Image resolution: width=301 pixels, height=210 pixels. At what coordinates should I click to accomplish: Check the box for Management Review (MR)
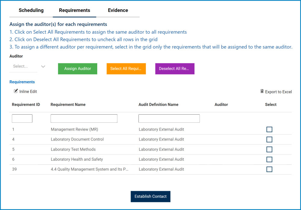(x=269, y=129)
